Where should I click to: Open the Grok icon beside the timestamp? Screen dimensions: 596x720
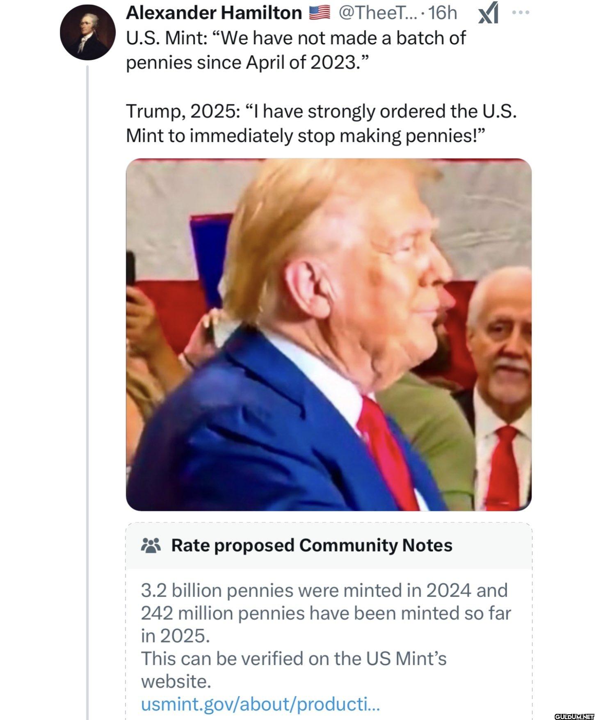pos(488,13)
